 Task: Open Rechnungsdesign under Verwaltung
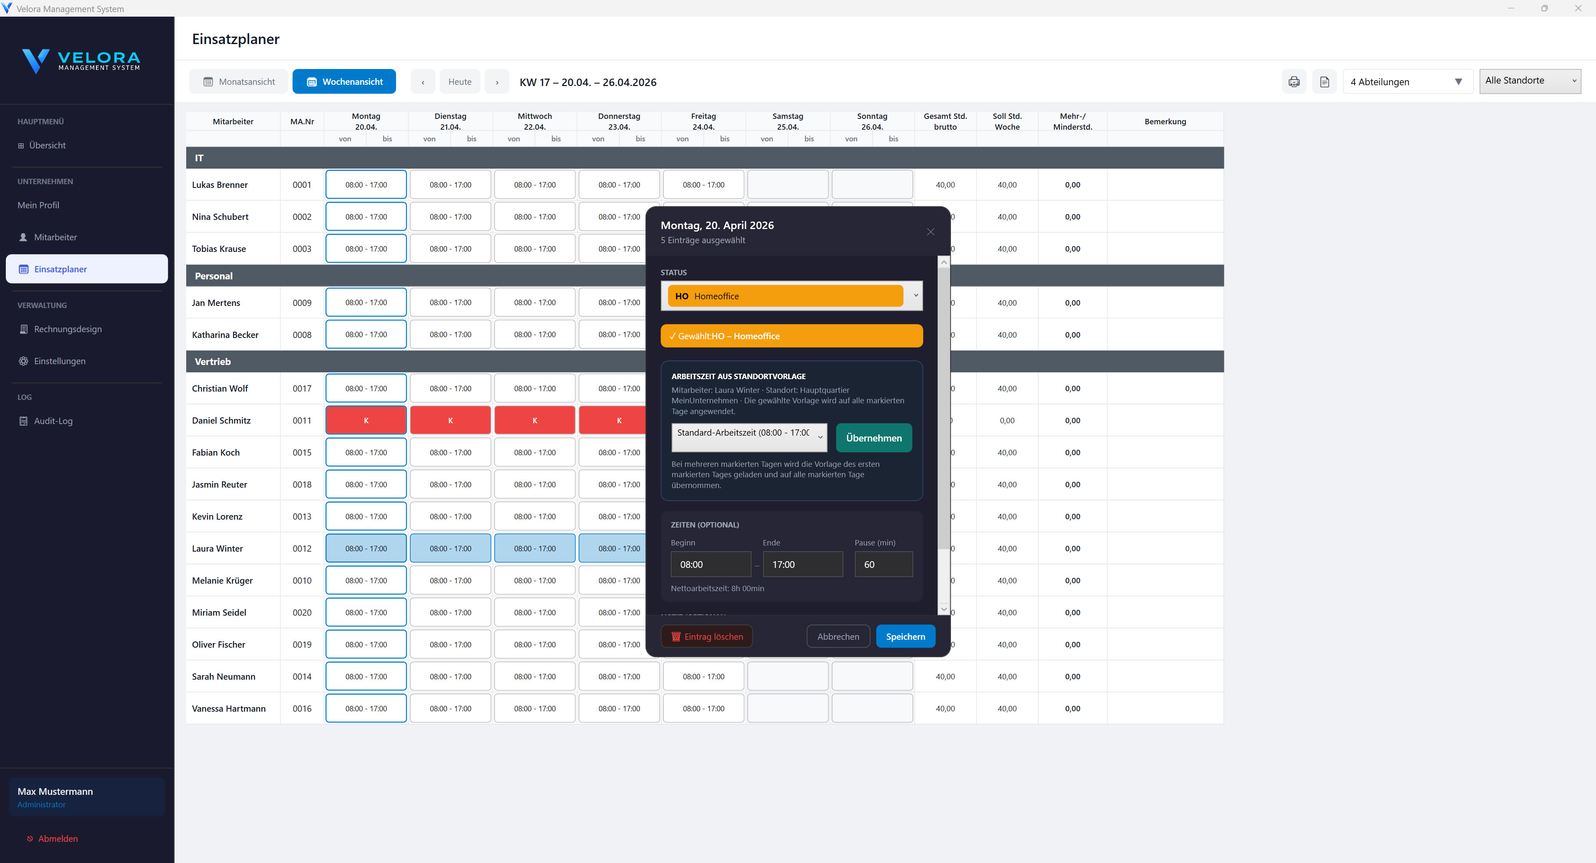[x=68, y=329]
